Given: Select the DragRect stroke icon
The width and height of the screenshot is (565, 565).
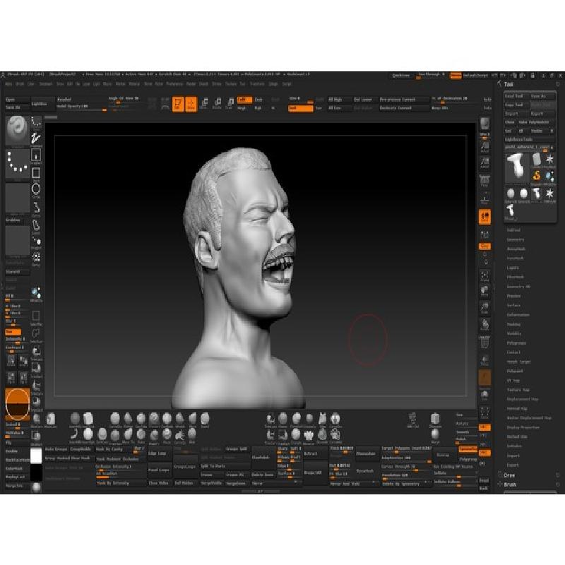Looking at the screenshot, I should click(x=36, y=156).
